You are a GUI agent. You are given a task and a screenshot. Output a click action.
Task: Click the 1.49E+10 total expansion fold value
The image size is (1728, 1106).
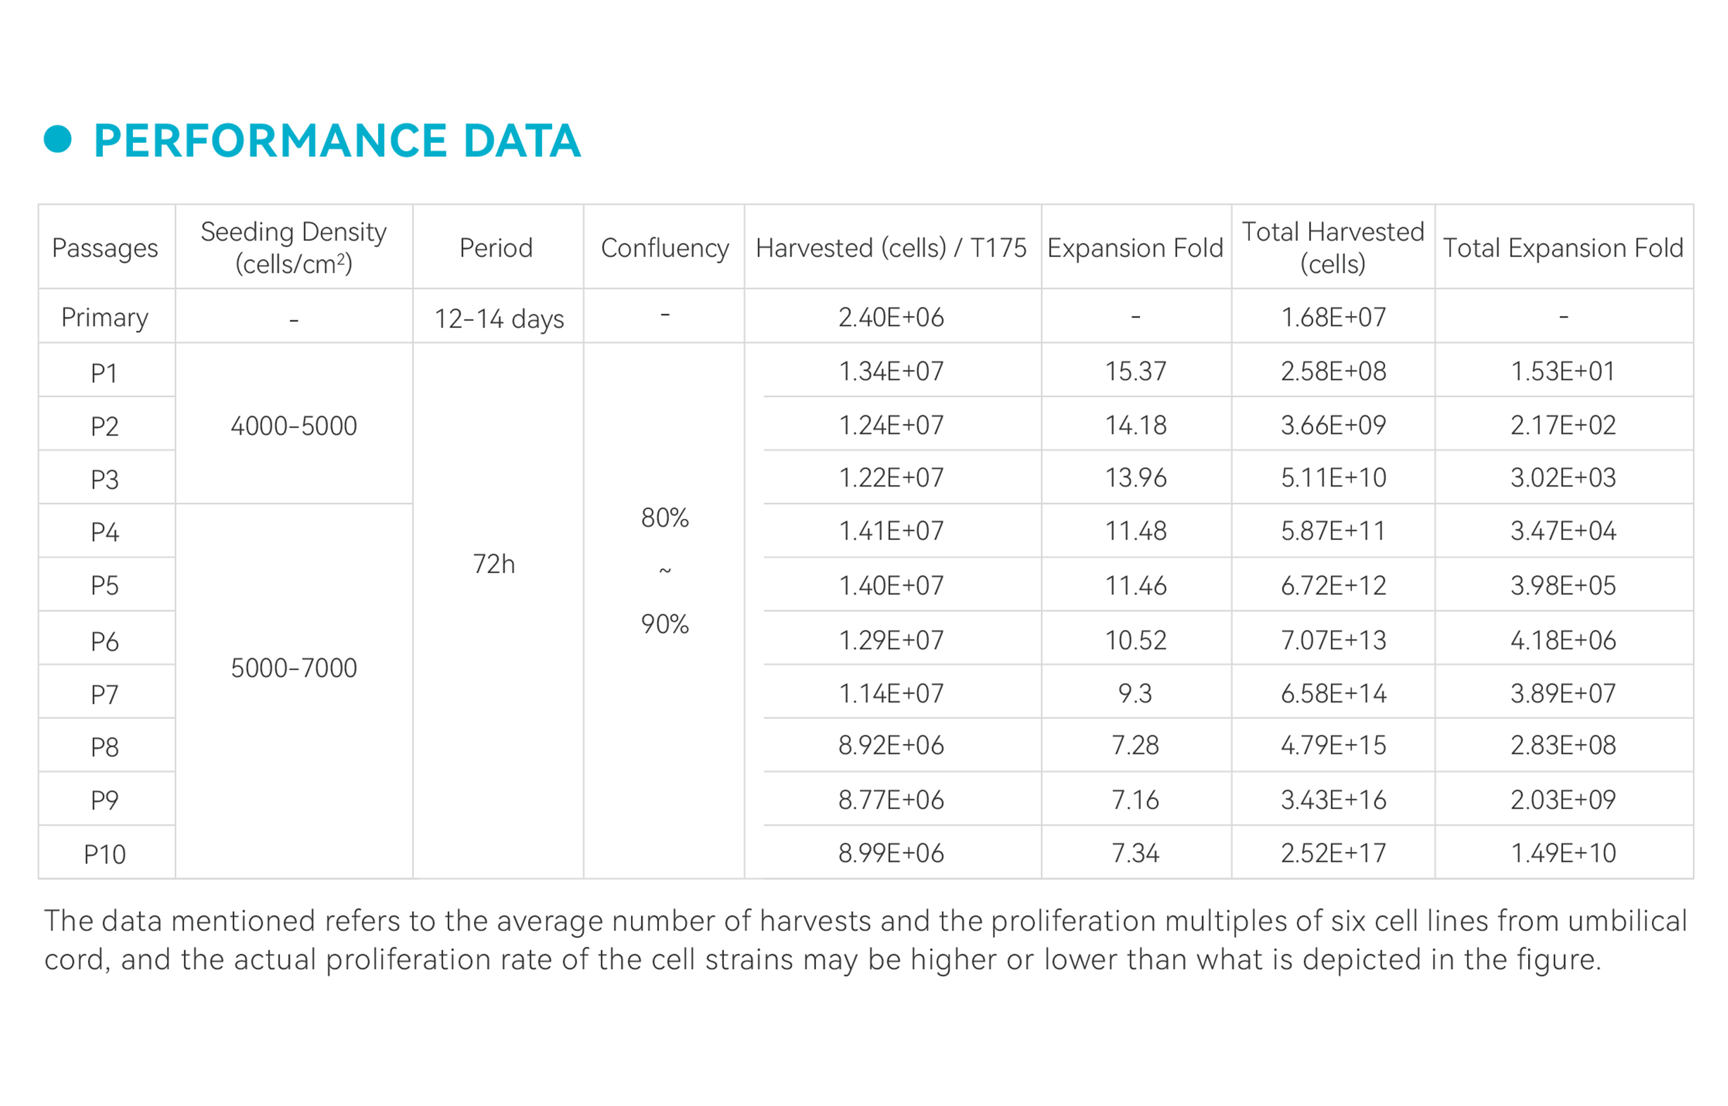(1563, 853)
